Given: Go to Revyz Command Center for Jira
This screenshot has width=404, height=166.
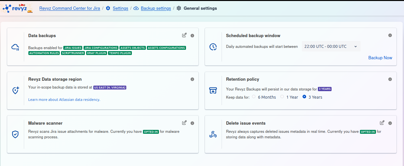Looking at the screenshot, I should point(70,8).
